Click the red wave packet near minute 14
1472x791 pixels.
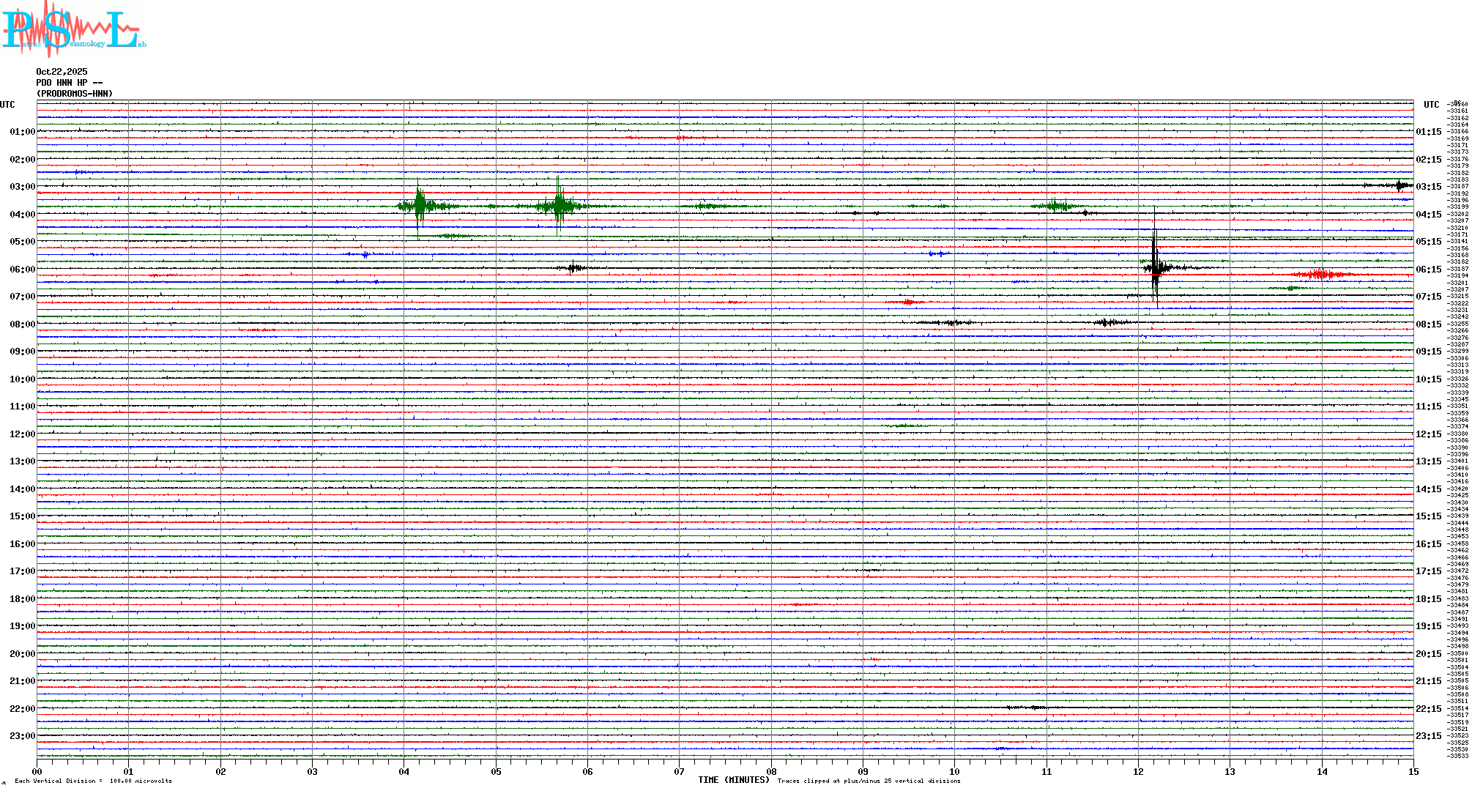(x=1320, y=275)
